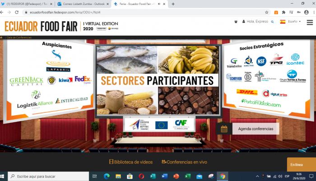Open Agenda conferencias button

click(x=256, y=129)
